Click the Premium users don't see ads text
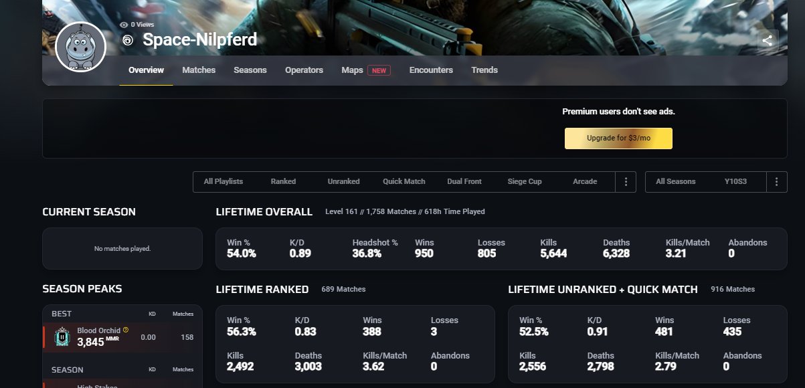This screenshot has height=388, width=805. click(618, 112)
